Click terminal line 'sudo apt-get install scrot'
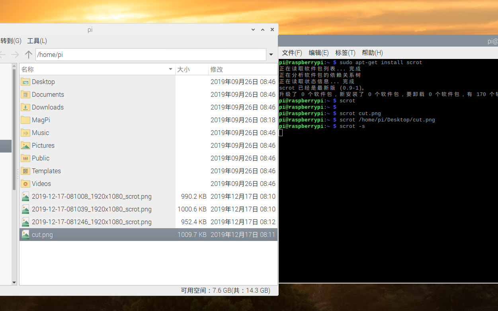The height and width of the screenshot is (311, 498). pyautogui.click(x=381, y=63)
